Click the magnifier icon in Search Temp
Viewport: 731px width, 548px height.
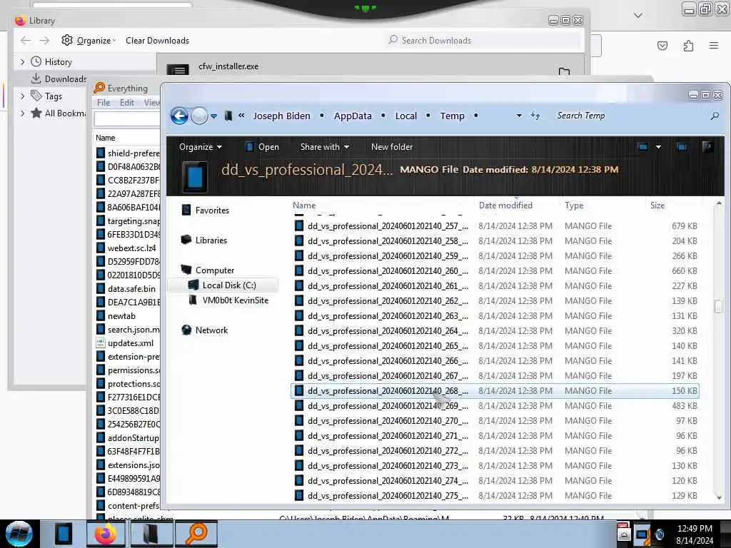tap(714, 116)
